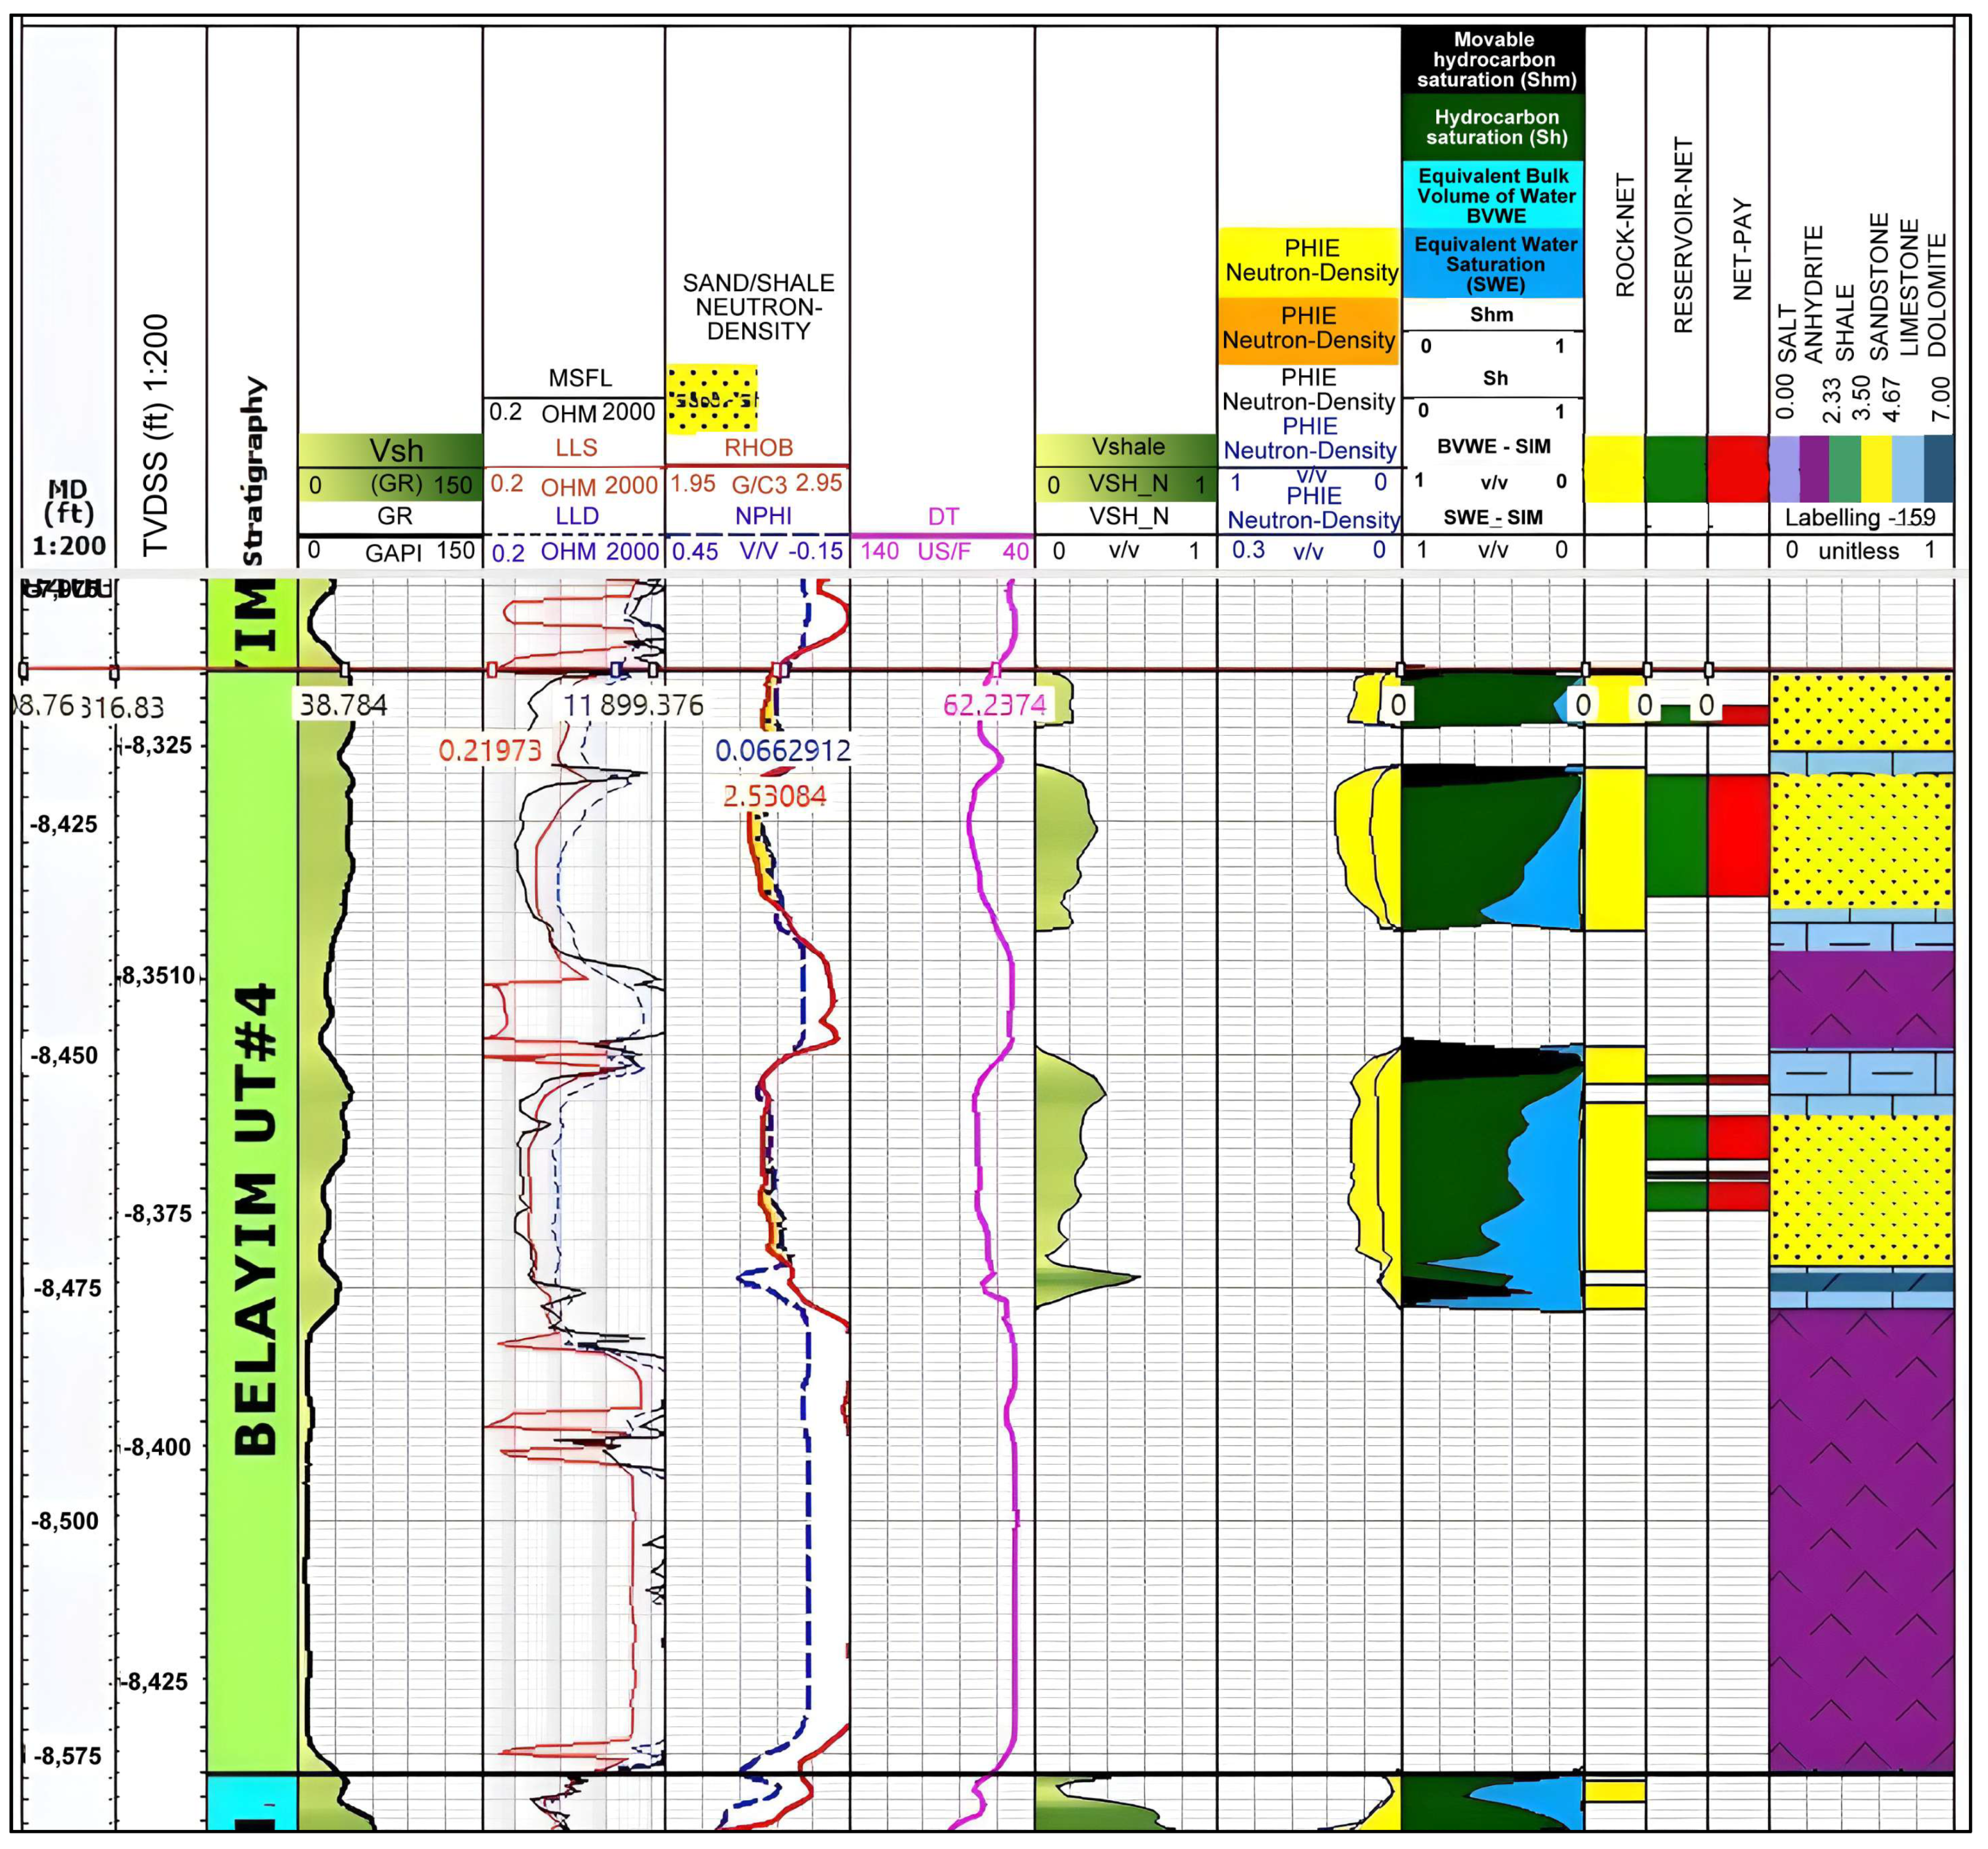Click the cursor handle on the GR track

[x=345, y=669]
